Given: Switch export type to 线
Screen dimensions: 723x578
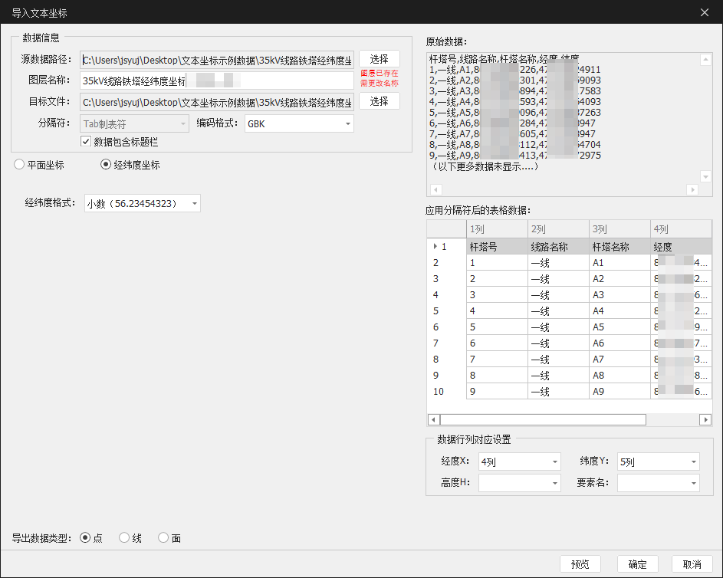Looking at the screenshot, I should pos(122,538).
